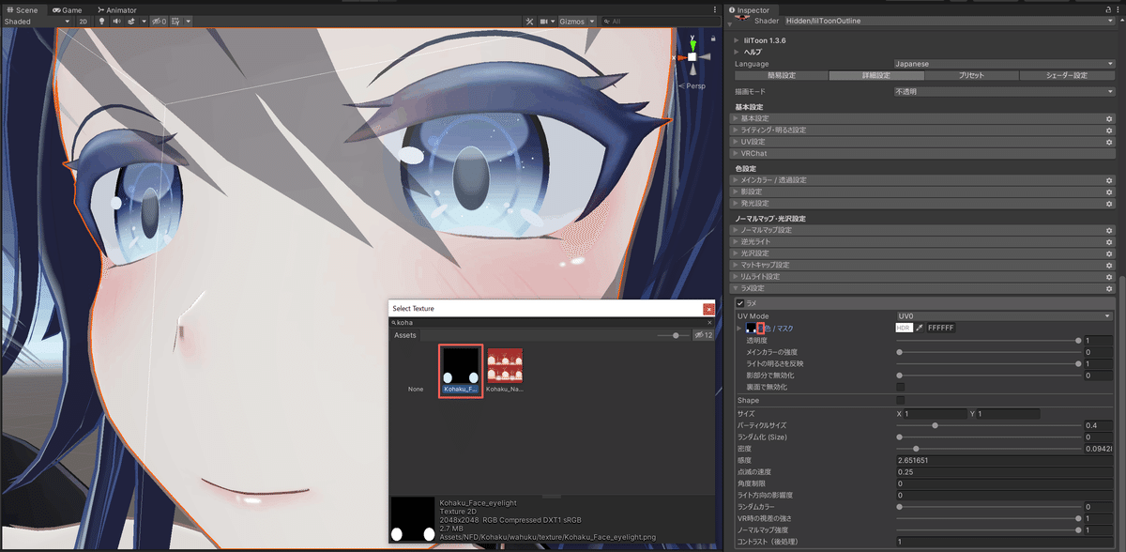Switch to the Game tab
Image resolution: width=1126 pixels, height=552 pixels.
click(x=66, y=9)
